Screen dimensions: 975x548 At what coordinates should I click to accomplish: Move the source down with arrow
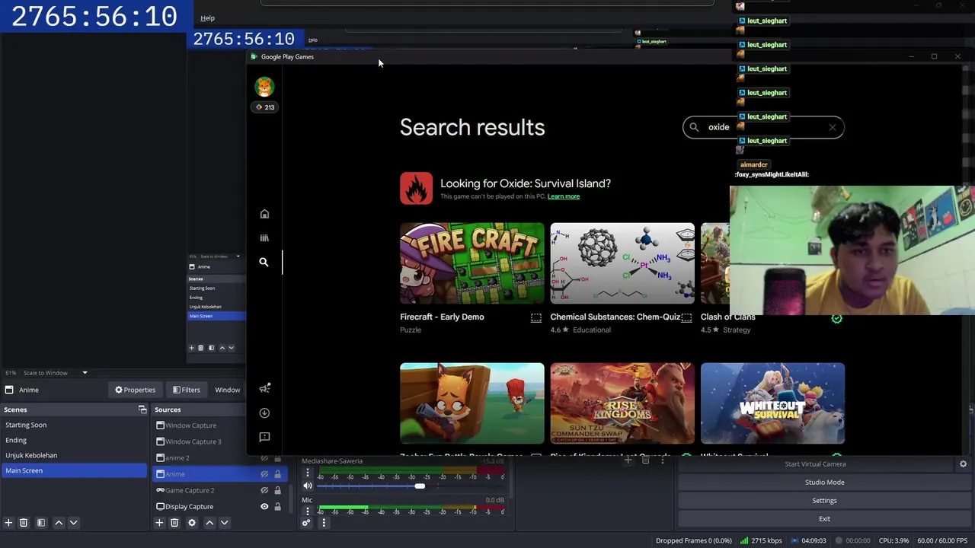pyautogui.click(x=224, y=523)
